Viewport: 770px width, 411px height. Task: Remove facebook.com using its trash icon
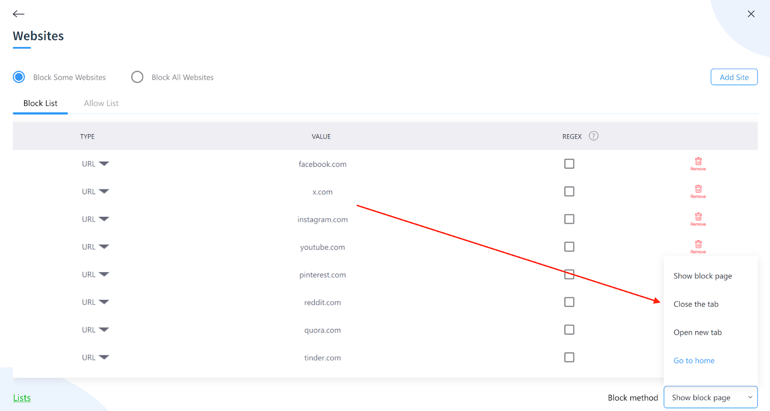coord(698,164)
